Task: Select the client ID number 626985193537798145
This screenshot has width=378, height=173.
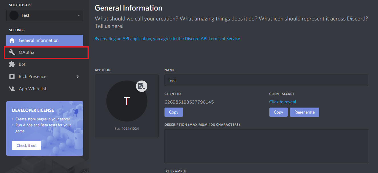Action: pyautogui.click(x=189, y=102)
